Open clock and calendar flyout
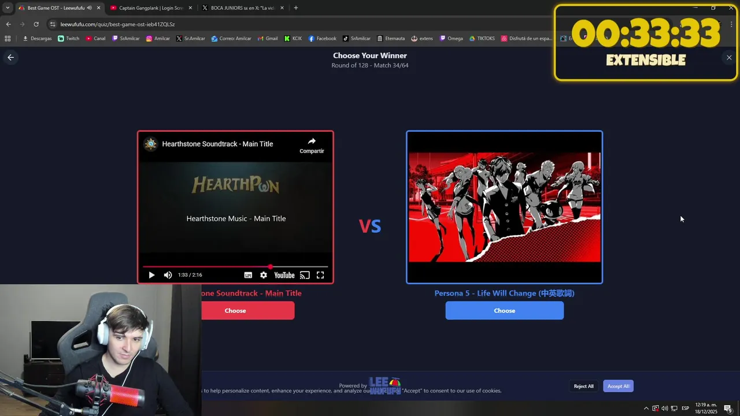740x416 pixels. click(706, 408)
